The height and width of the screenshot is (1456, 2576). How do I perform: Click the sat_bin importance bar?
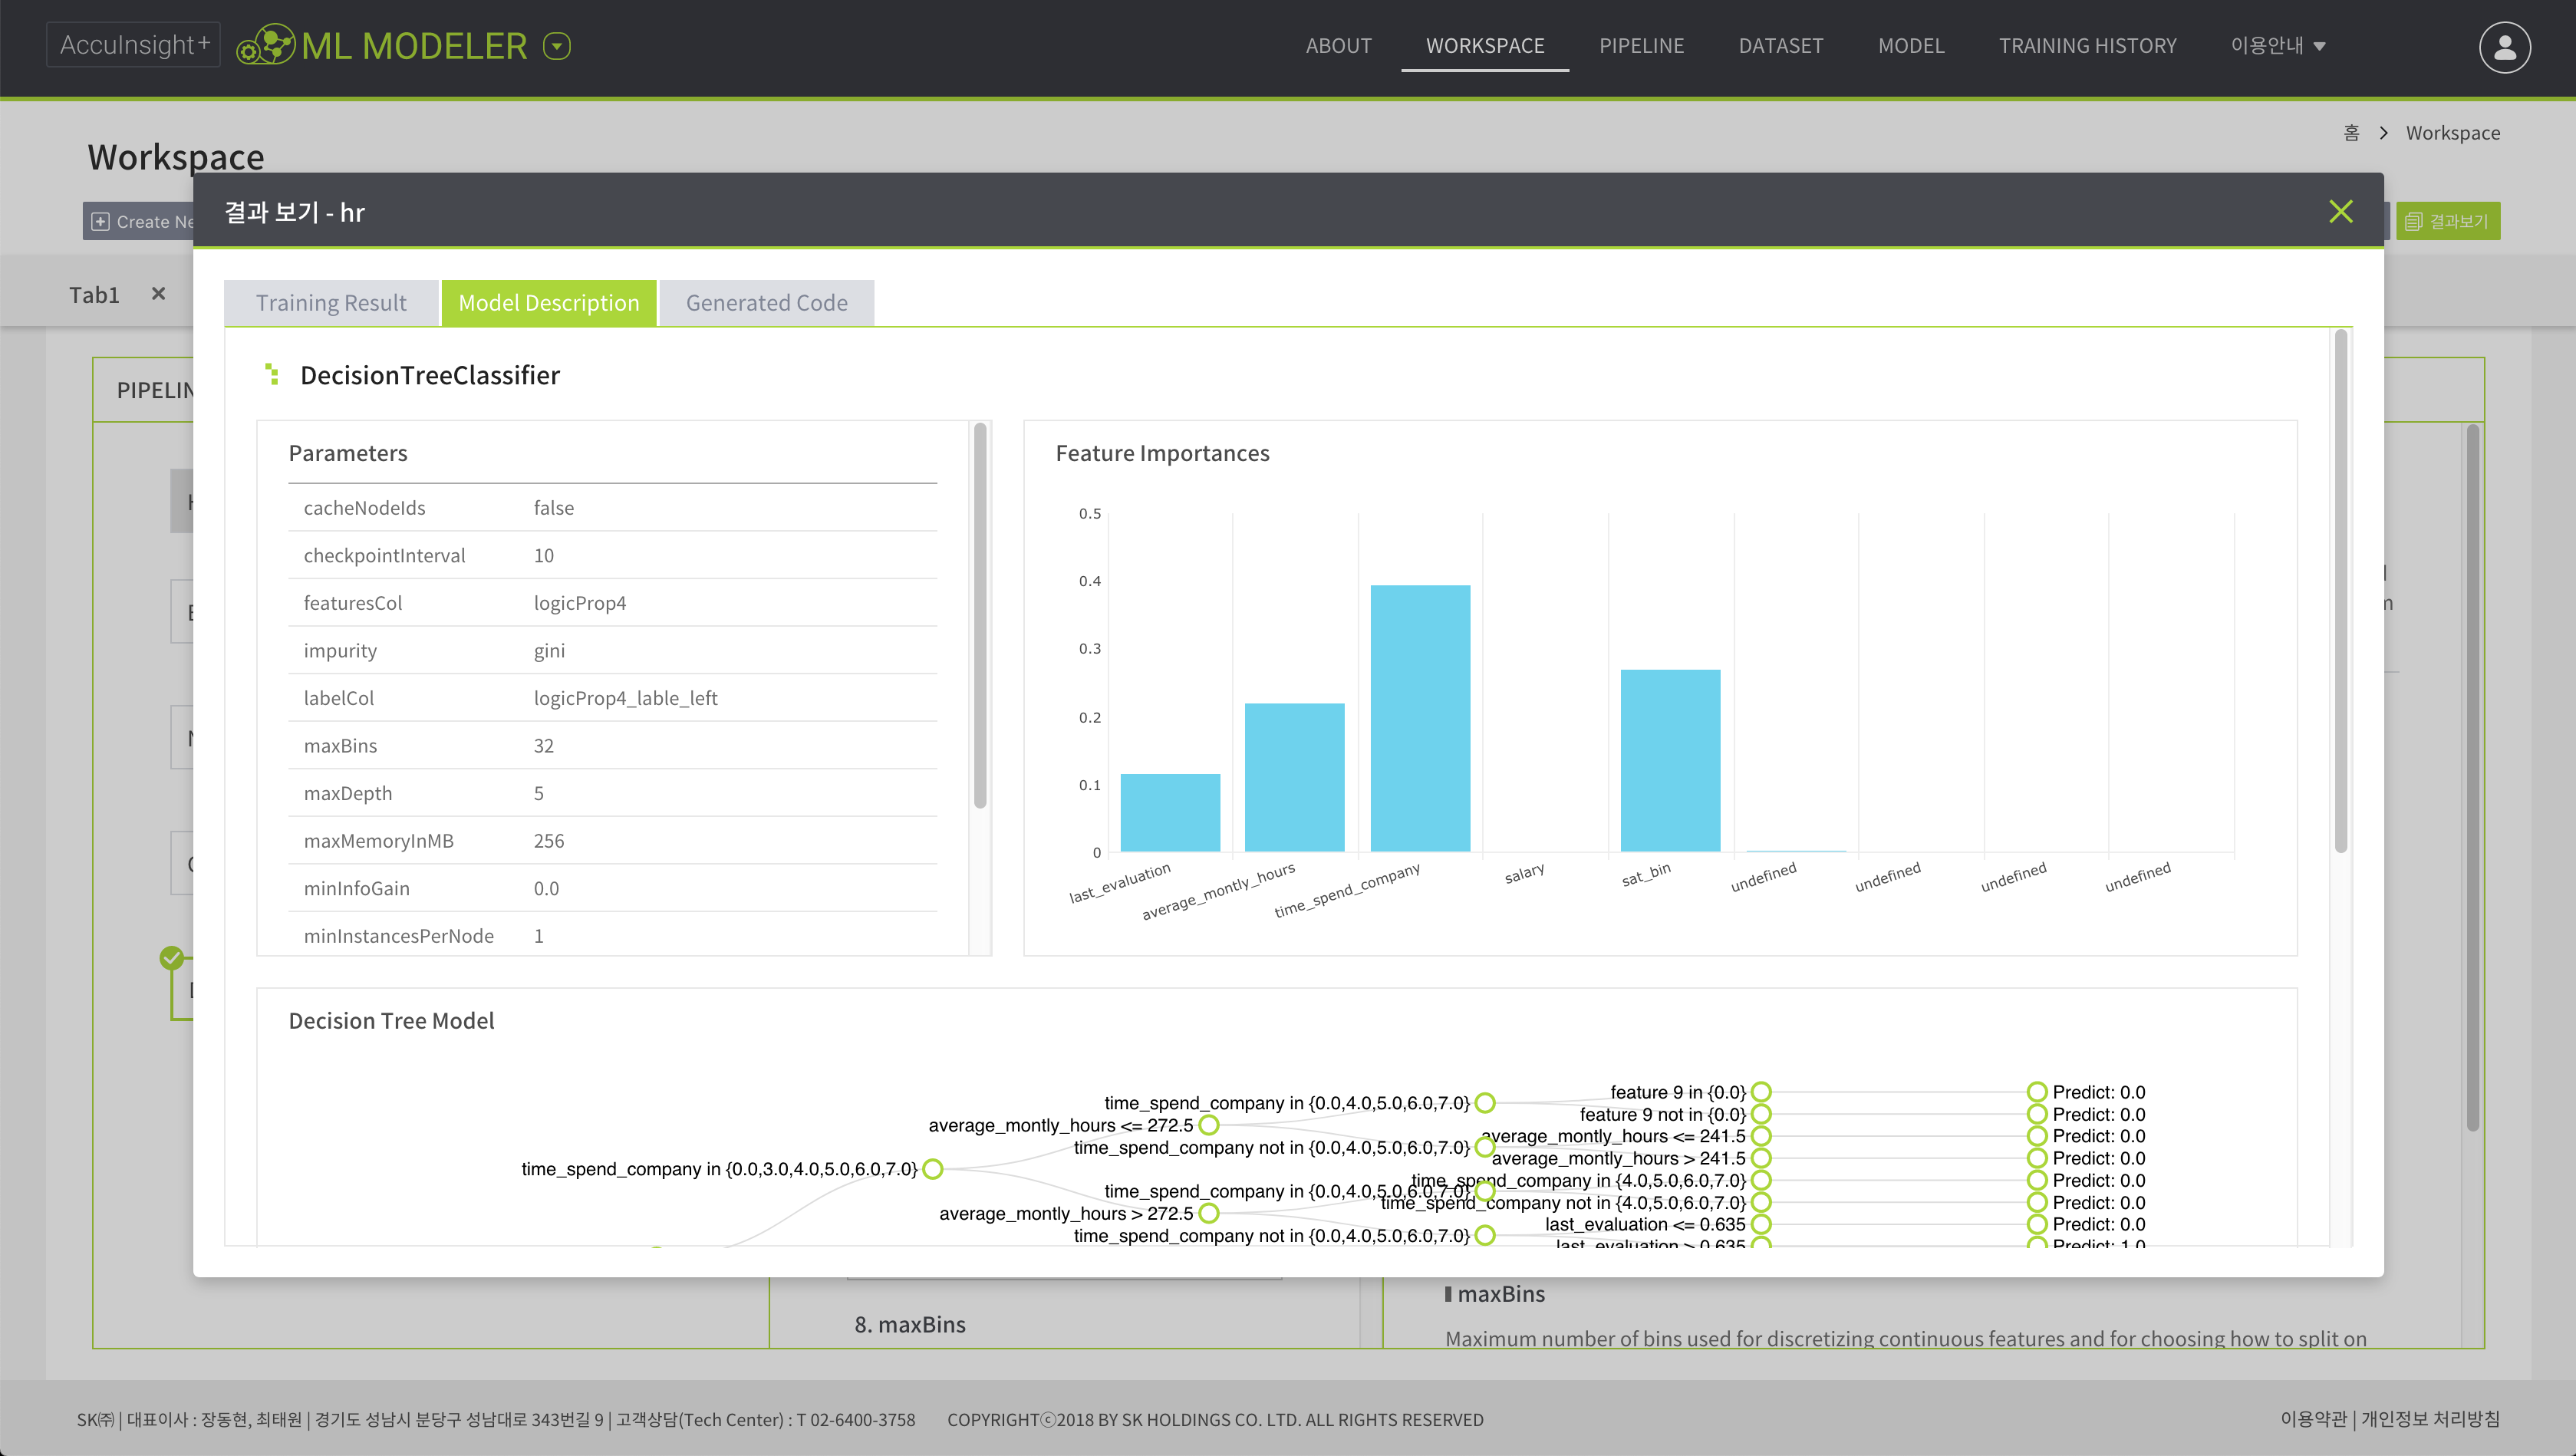tap(1670, 760)
